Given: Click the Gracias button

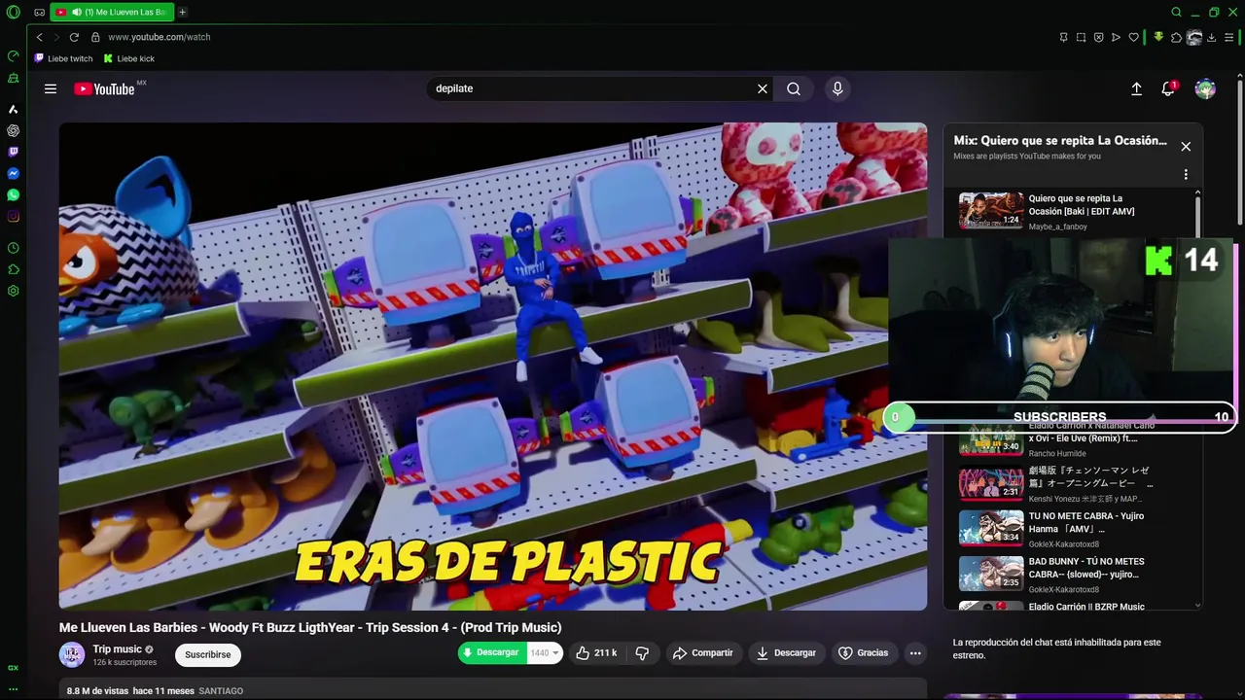Looking at the screenshot, I should [x=864, y=653].
